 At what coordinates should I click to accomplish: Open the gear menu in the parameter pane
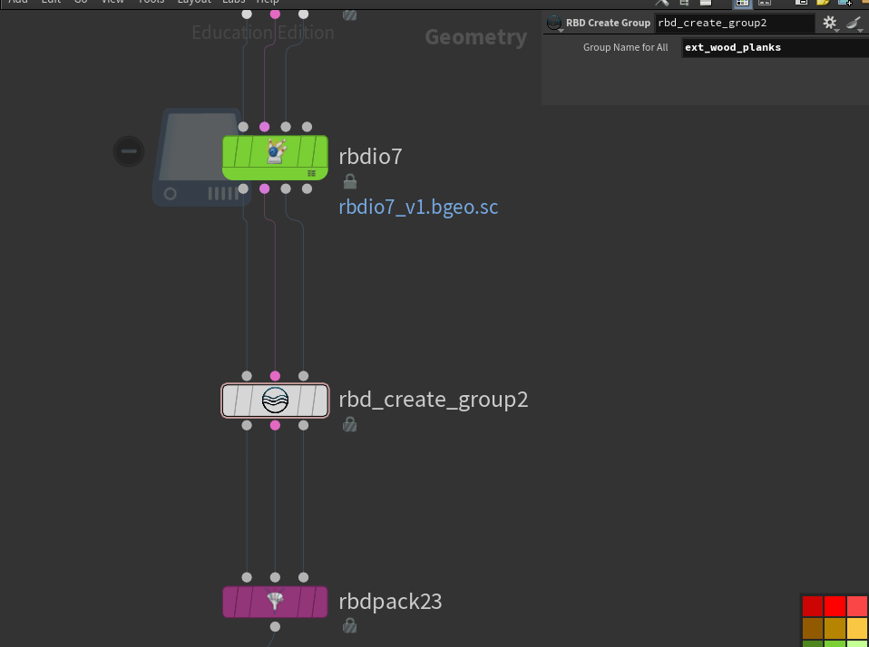(x=829, y=23)
